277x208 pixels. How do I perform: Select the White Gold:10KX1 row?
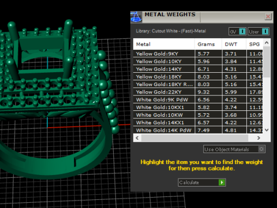[x=198, y=107]
